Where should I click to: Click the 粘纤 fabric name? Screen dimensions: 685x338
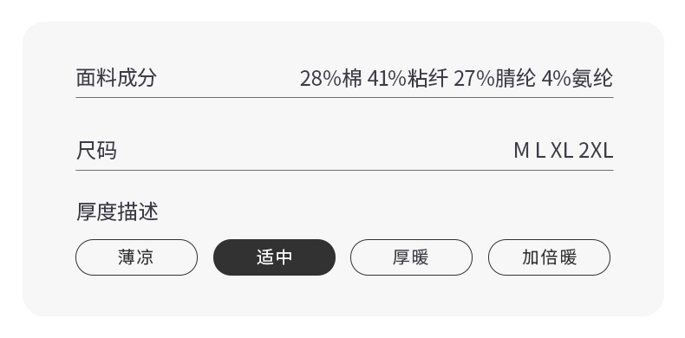pos(427,79)
